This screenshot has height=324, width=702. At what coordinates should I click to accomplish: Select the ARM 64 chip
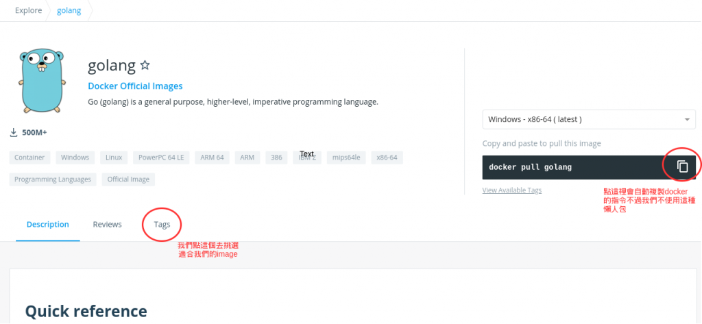pyautogui.click(x=213, y=158)
